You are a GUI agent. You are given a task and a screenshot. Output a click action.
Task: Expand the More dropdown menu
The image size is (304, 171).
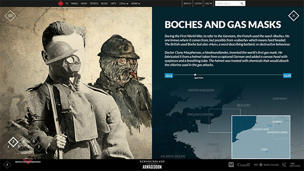pos(135,3)
